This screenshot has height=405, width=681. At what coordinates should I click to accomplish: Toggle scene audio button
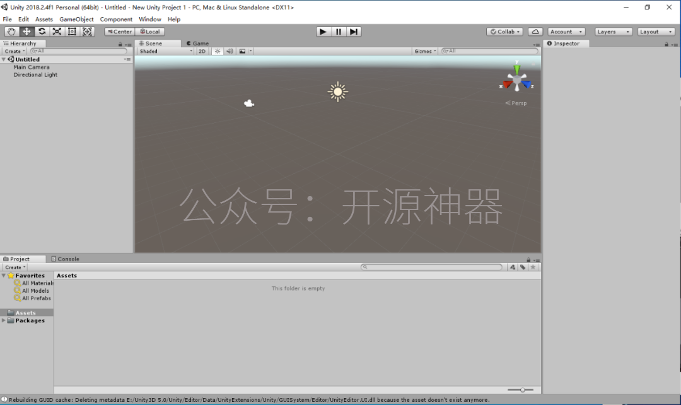pos(230,51)
